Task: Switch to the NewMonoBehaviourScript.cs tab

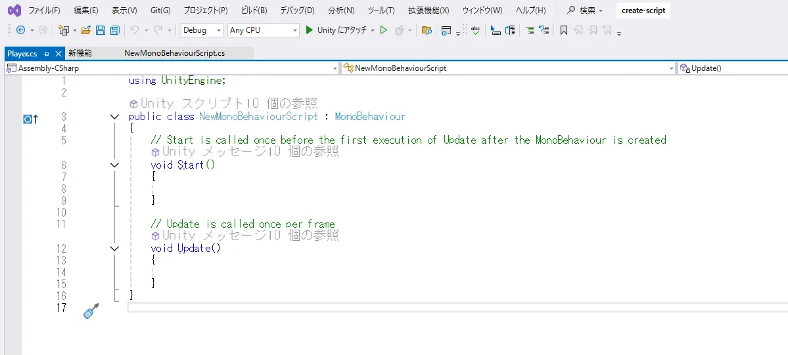Action: click(174, 53)
